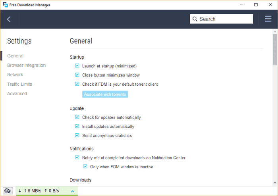Toggle Close button minimizes window checkbox
The width and height of the screenshot is (278, 196).
[77, 75]
